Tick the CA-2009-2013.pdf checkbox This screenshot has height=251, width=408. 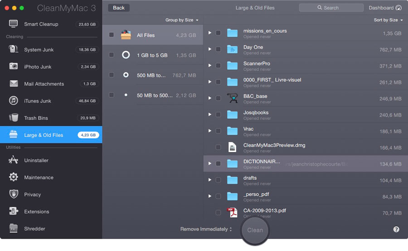[x=219, y=213]
